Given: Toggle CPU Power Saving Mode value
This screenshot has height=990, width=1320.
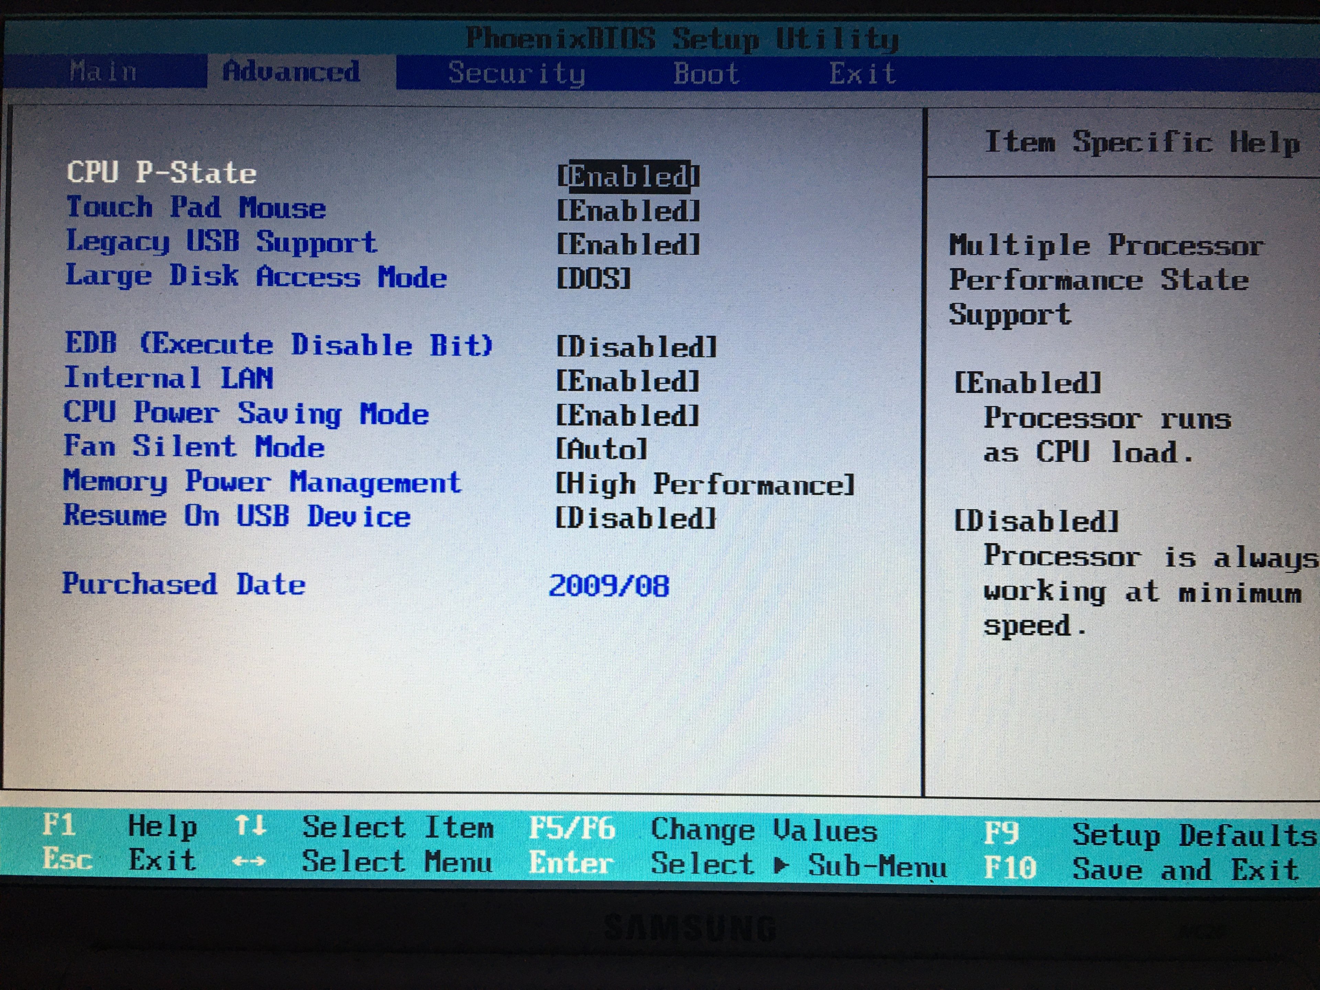Looking at the screenshot, I should coord(628,416).
